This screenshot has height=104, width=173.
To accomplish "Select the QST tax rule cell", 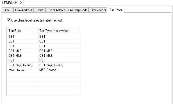I will pos(22,41).
